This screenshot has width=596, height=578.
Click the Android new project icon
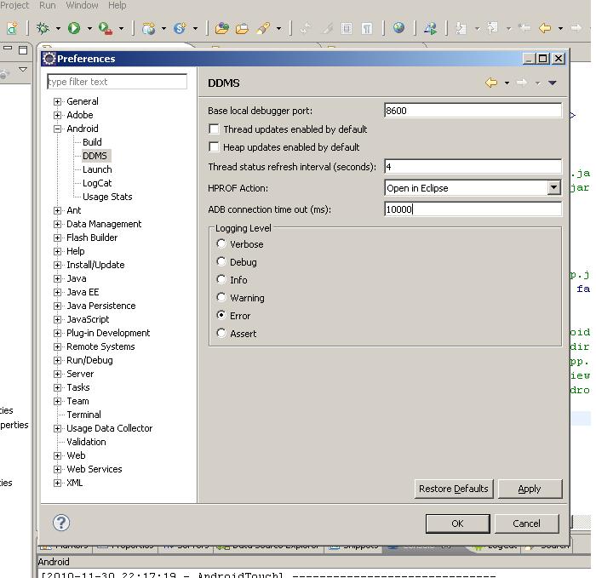pos(12,28)
